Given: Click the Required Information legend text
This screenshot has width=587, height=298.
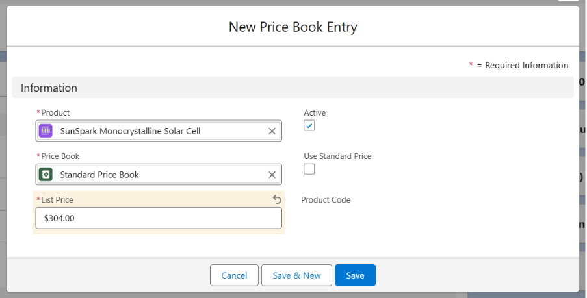Looking at the screenshot, I should click(x=522, y=65).
